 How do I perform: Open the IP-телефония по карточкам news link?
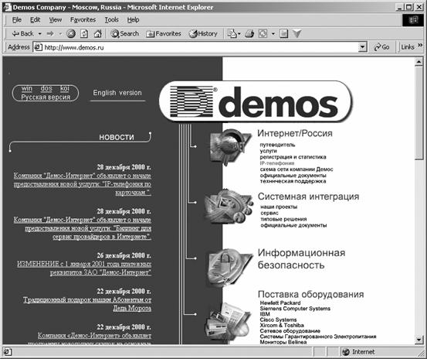83,184
